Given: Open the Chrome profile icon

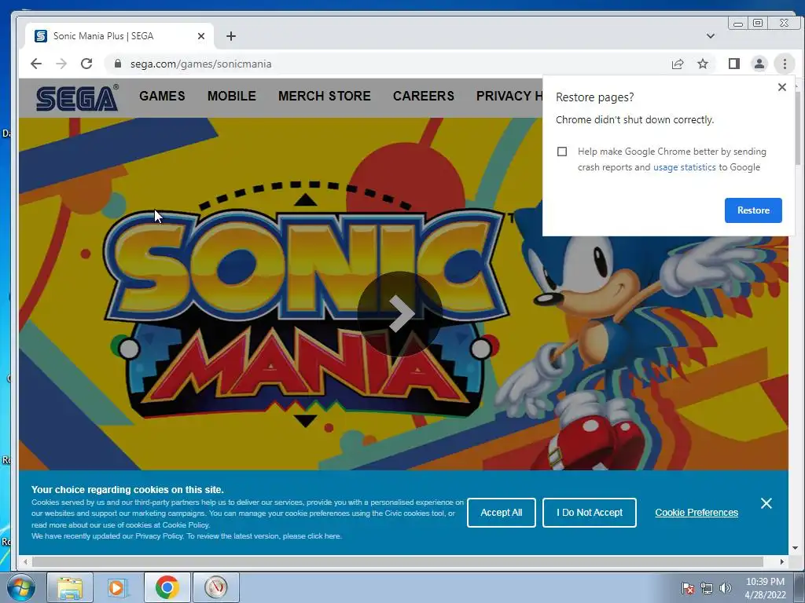Looking at the screenshot, I should 759,64.
